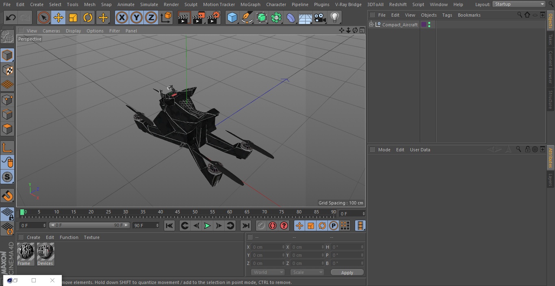This screenshot has width=555, height=286.
Task: Open Edit Render Settings icon
Action: [214, 17]
